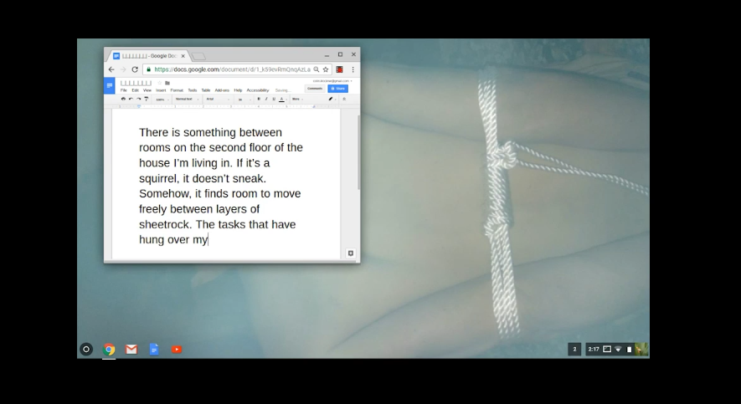The image size is (741, 404).
Task: Click the print icon in Docs toolbar
Action: 123,99
